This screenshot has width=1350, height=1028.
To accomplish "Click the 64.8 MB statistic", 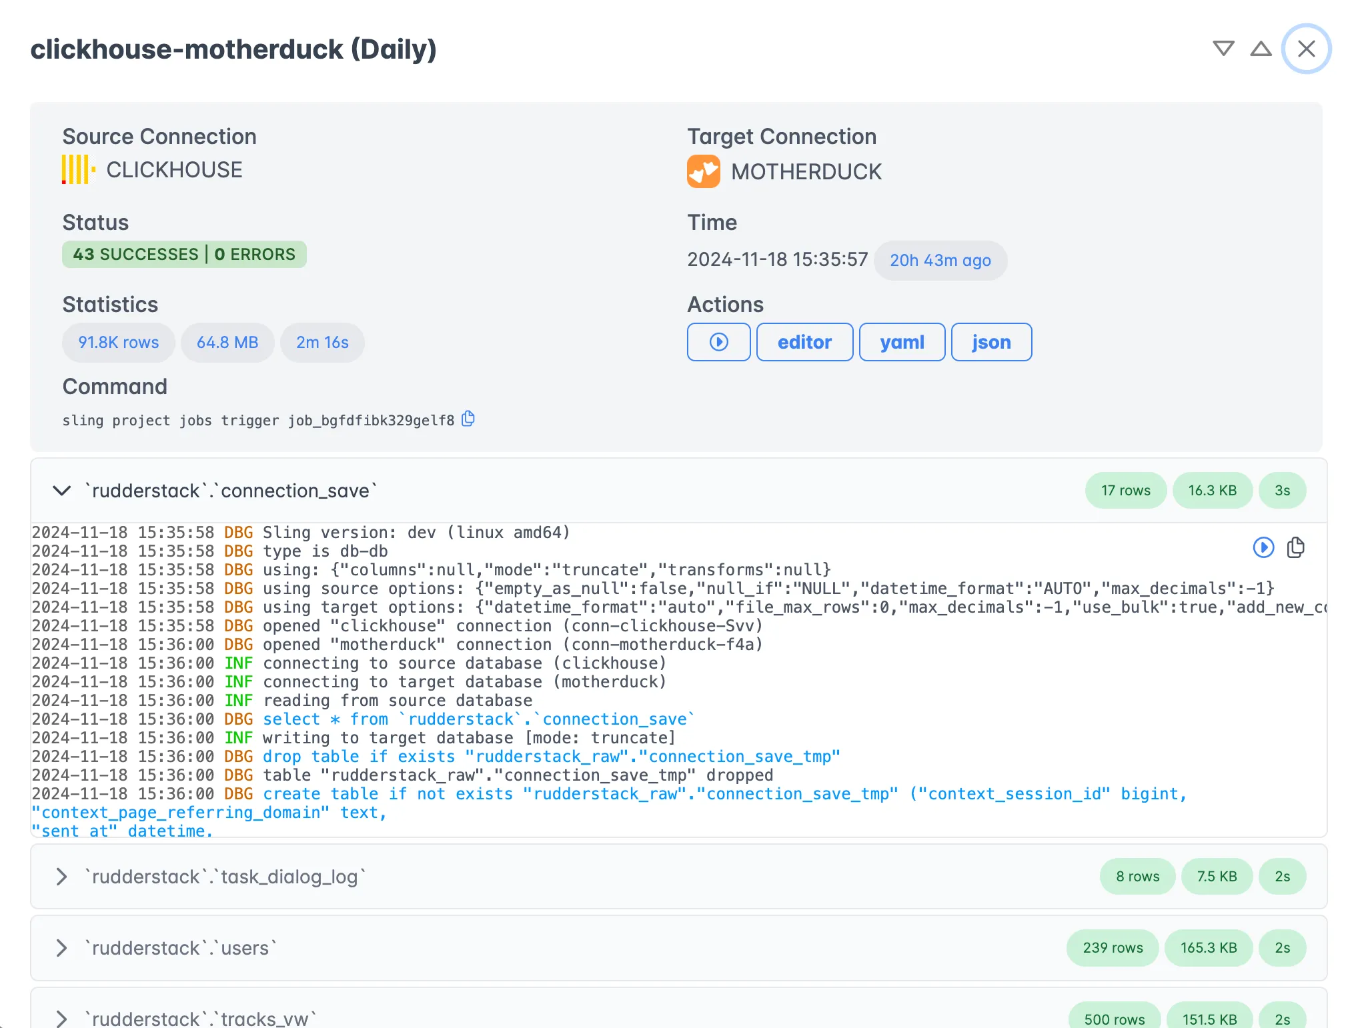I will click(x=227, y=343).
